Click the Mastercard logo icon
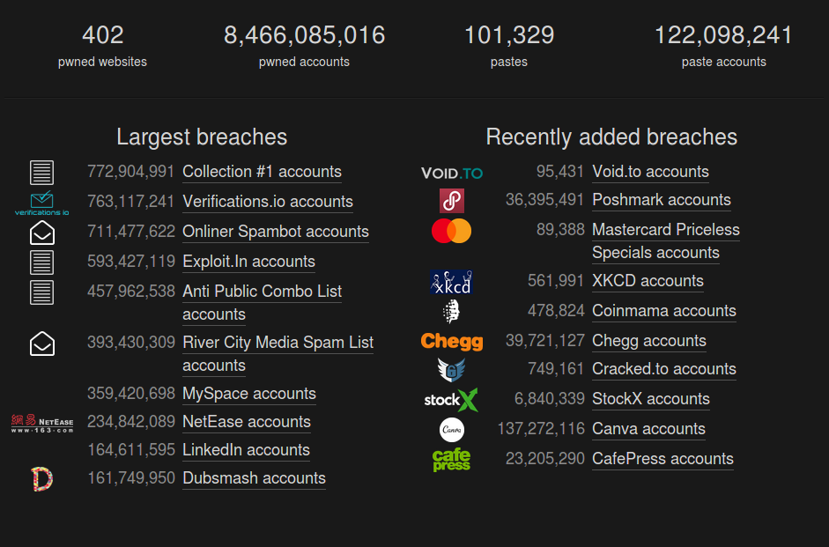This screenshot has height=547, width=829. point(452,231)
